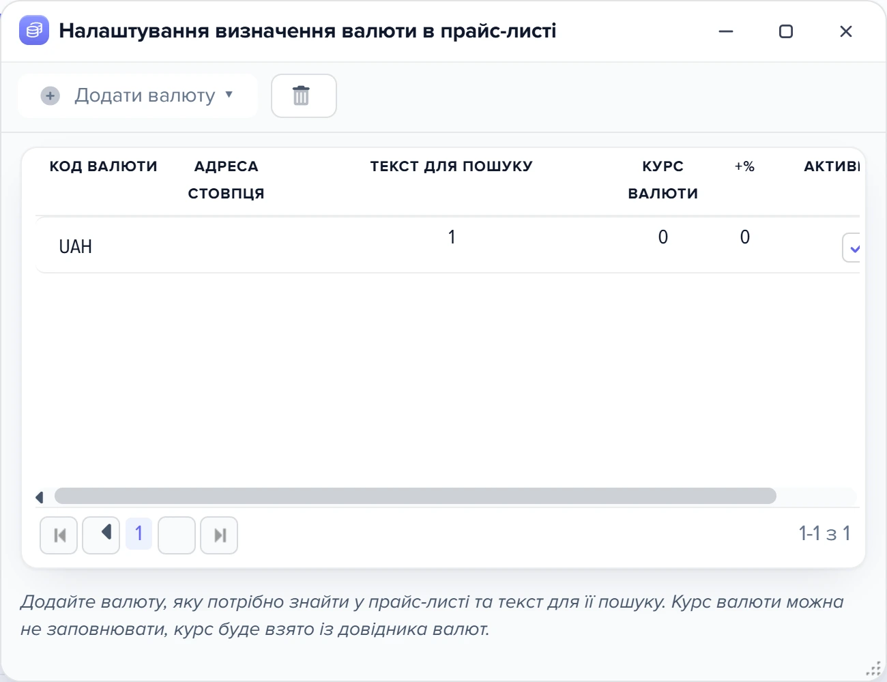Select the UAH currency code cell
887x682 pixels.
[x=75, y=246]
